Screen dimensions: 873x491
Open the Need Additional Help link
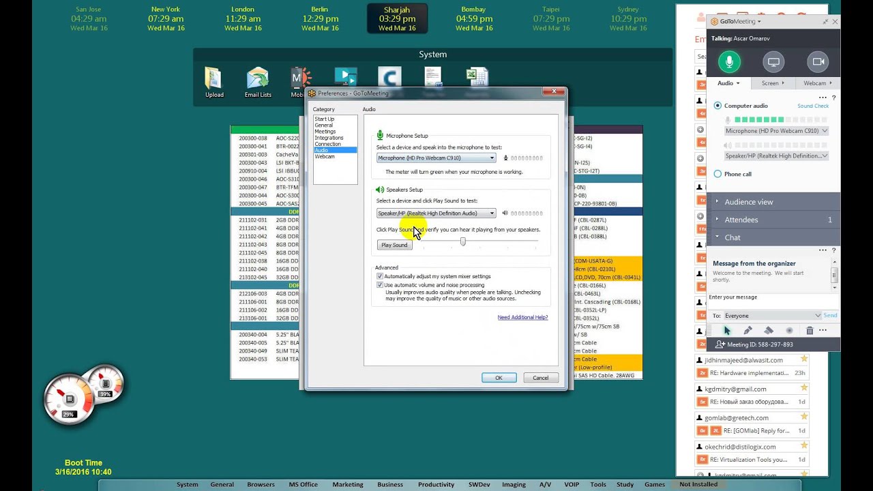tap(522, 317)
